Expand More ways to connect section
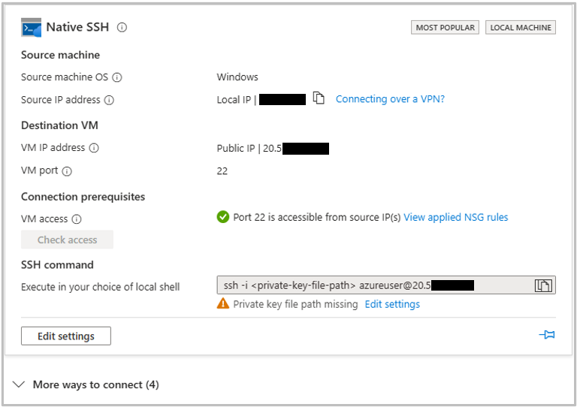Image resolution: width=577 pixels, height=407 pixels. pyautogui.click(x=20, y=384)
